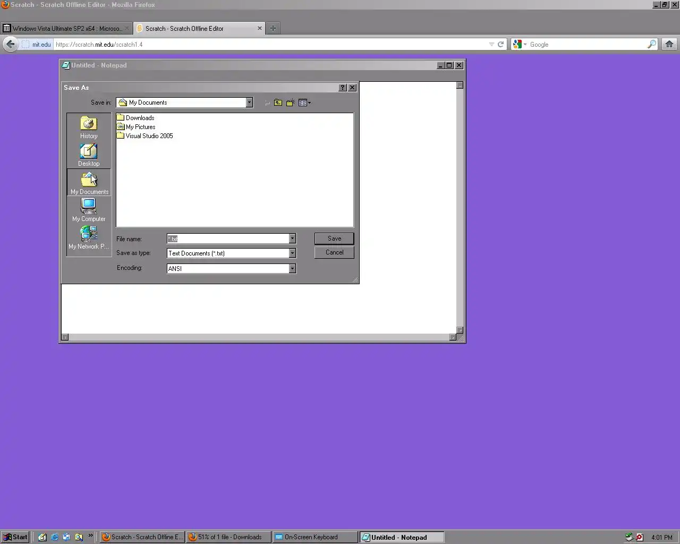
Task: Click the first system tray network icon
Action: point(629,537)
